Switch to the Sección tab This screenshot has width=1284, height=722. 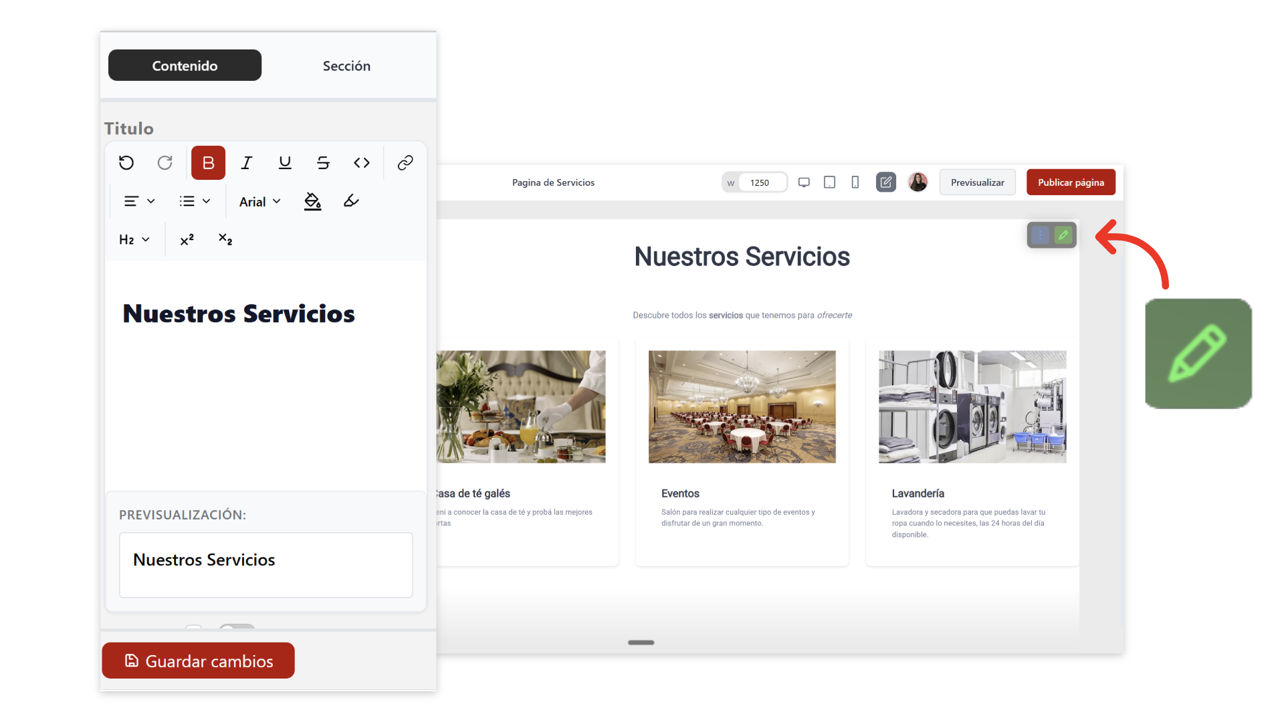[346, 66]
